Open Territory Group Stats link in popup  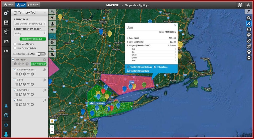[140, 71]
